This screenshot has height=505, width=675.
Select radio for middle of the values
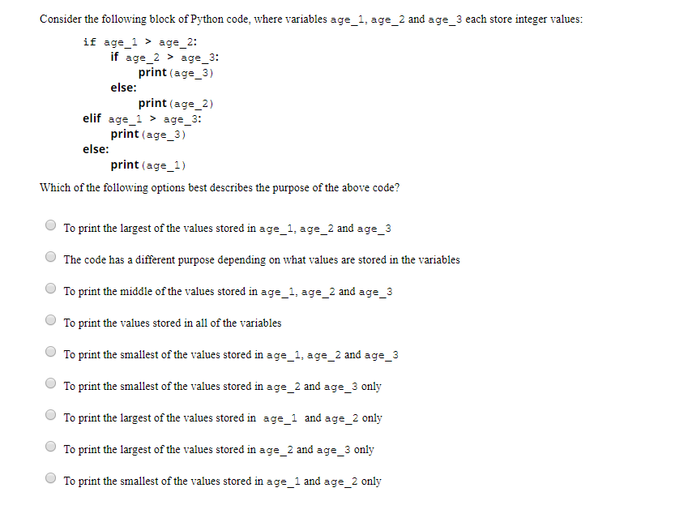coord(51,289)
